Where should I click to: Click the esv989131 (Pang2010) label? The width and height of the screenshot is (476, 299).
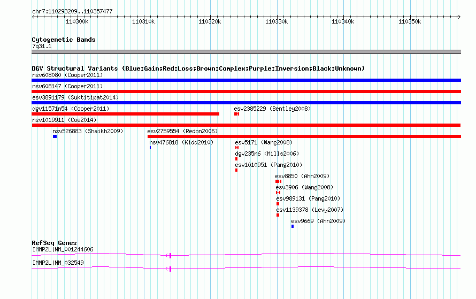(308, 198)
